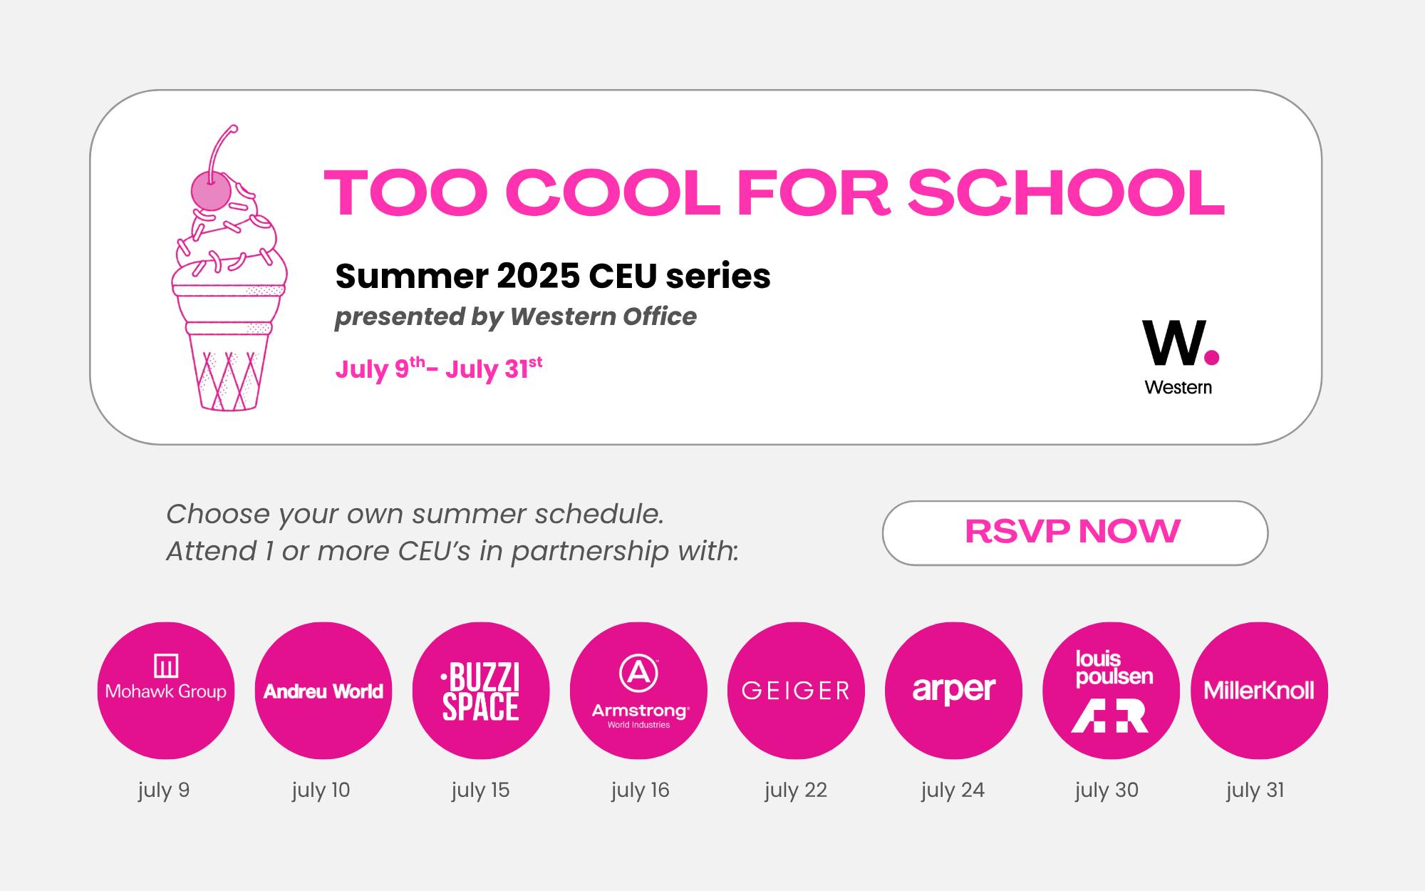Click the Louis Poulsen logo circle

pos(1111,690)
